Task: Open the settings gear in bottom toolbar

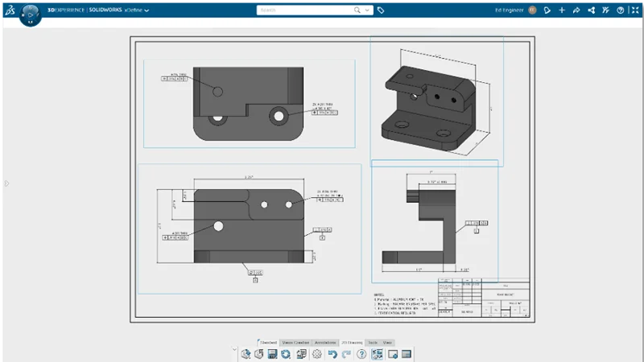Action: 317,354
